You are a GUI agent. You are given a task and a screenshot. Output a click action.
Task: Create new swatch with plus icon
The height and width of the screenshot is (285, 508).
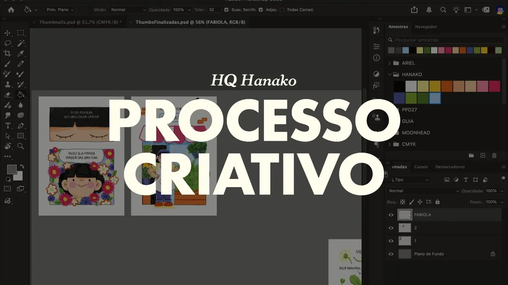click(x=483, y=155)
